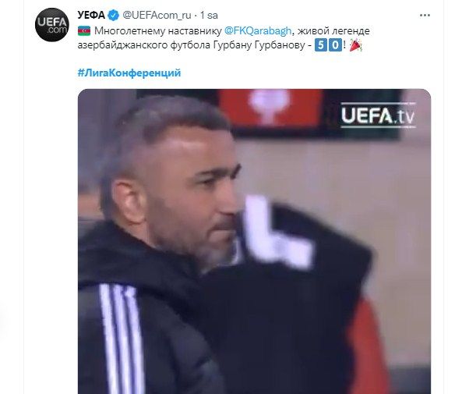This screenshot has width=455, height=394.
Task: Open the #ЛигаКонференций hashtag
Action: [129, 73]
